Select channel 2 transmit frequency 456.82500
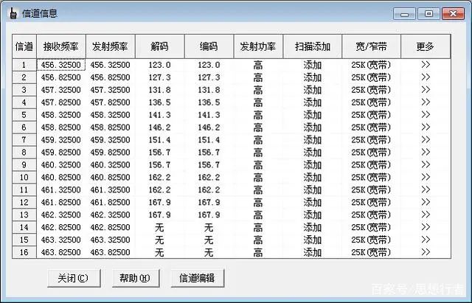The height and width of the screenshot is (303, 472). (111, 77)
